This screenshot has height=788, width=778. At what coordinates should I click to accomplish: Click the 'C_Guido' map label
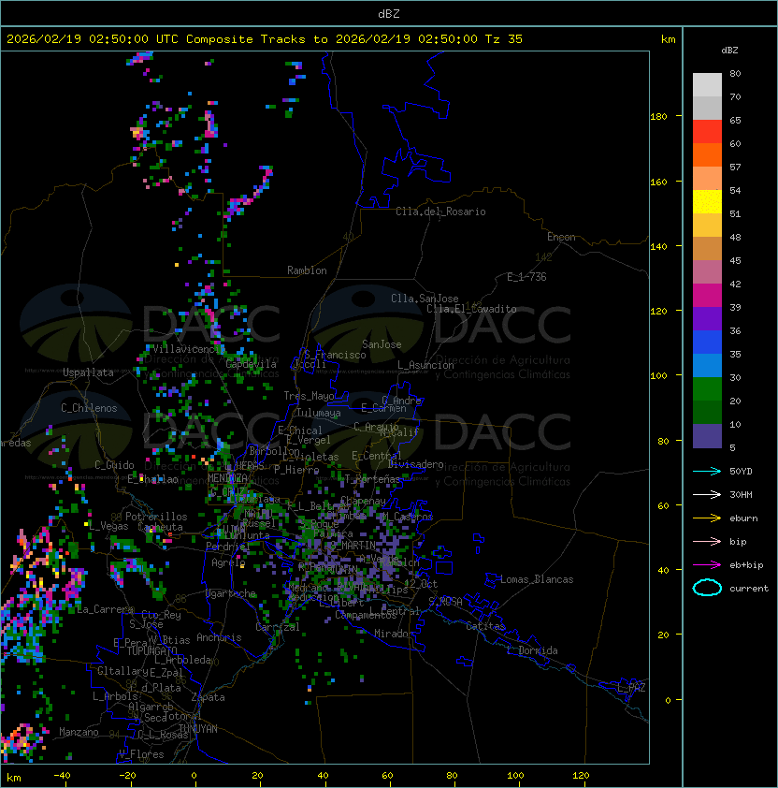coord(114,465)
